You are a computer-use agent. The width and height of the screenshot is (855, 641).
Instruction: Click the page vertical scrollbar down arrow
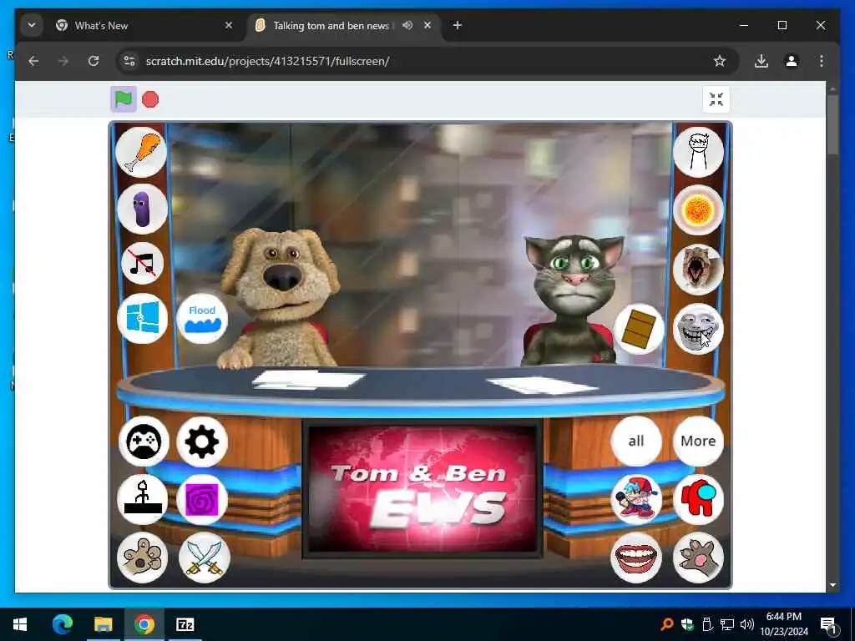[832, 585]
